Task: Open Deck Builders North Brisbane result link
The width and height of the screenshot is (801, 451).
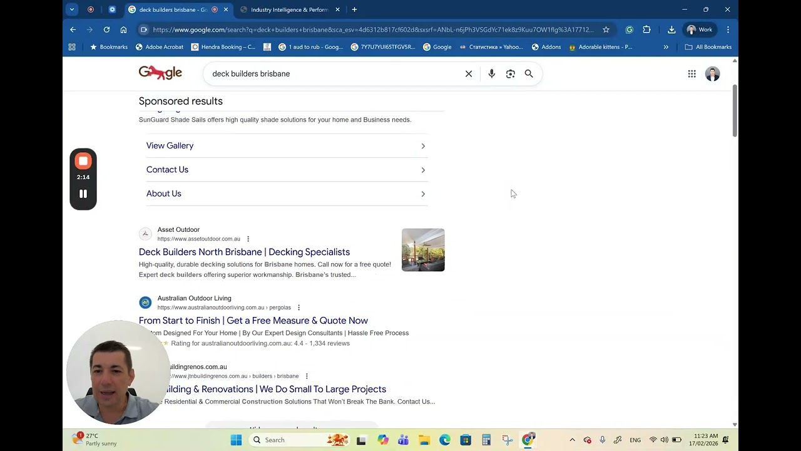Action: click(244, 252)
